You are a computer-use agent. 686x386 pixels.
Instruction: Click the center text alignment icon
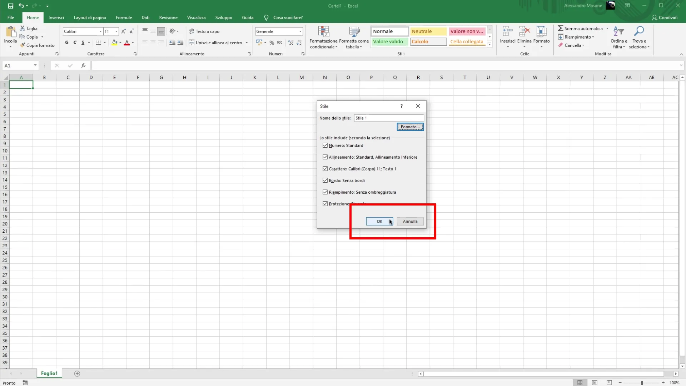pyautogui.click(x=153, y=43)
